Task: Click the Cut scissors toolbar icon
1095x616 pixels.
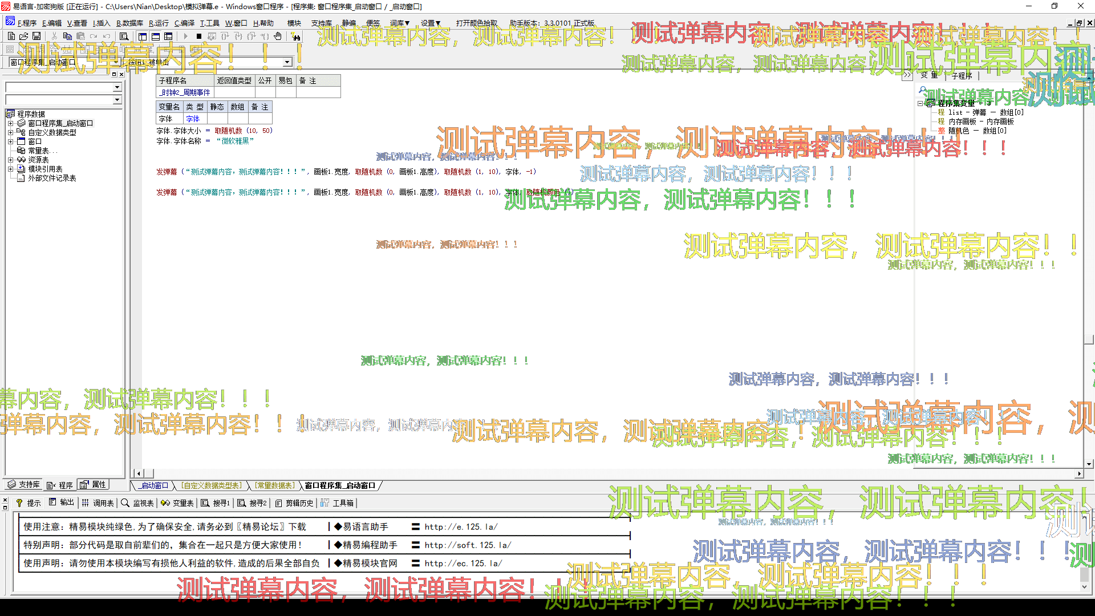Action: 54,36
